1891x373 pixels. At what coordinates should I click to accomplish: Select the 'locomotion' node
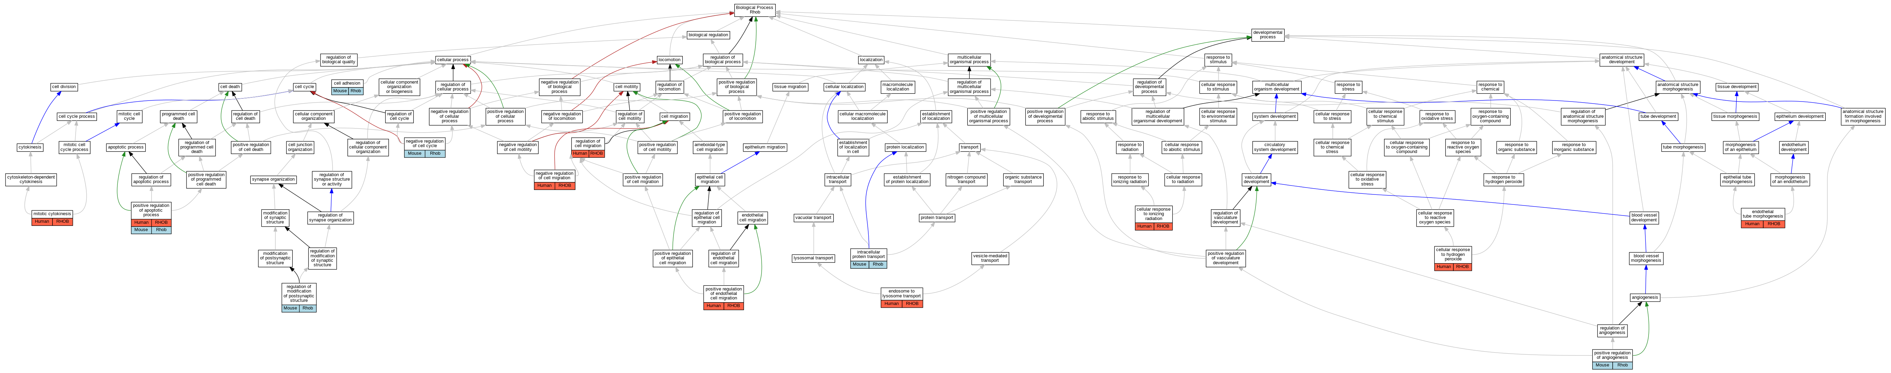click(669, 59)
